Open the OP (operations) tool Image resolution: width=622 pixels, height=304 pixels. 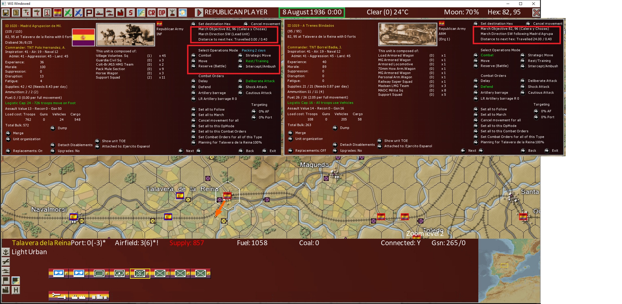[162, 12]
